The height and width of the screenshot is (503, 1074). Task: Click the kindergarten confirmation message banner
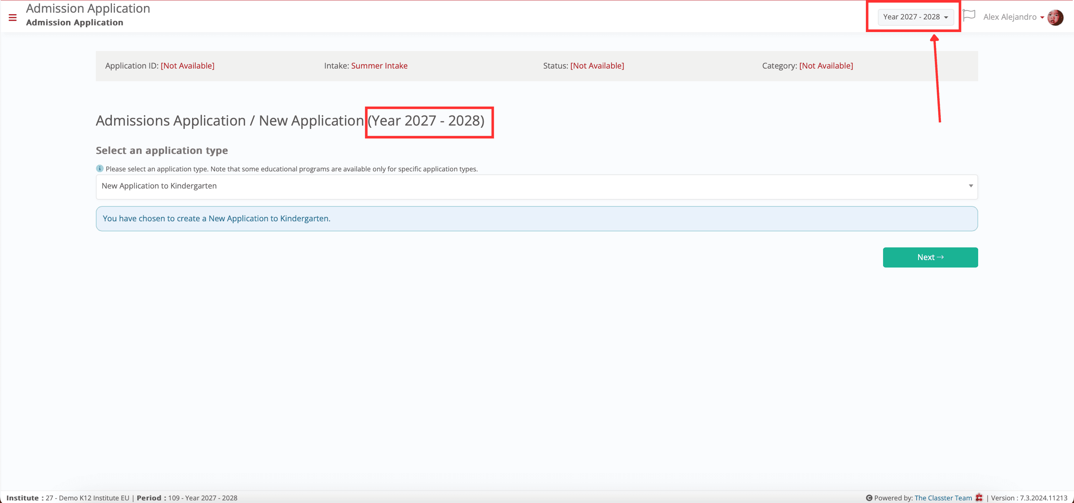(x=537, y=219)
